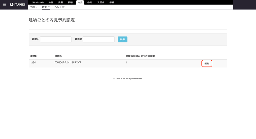Click the 建物名 column header
This screenshot has height=139, width=256.
(x=58, y=56)
